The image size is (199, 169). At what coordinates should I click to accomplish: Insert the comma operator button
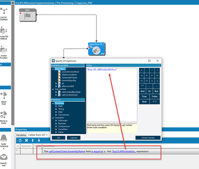[x=149, y=86]
